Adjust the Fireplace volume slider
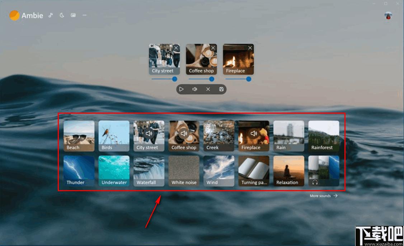Image resolution: width=404 pixels, height=246 pixels. coord(238,79)
